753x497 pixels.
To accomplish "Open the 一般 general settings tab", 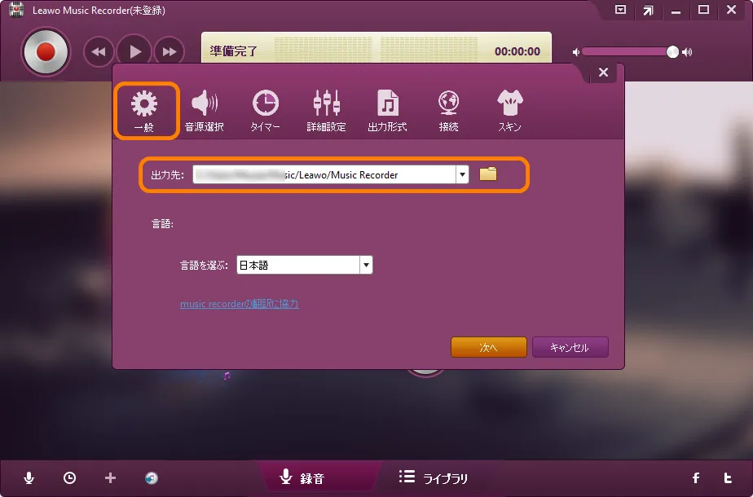I will coord(144,111).
